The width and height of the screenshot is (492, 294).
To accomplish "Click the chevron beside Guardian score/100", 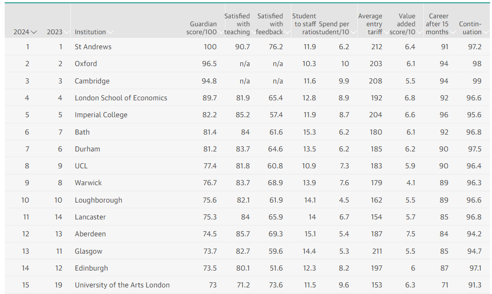I will point(221,32).
